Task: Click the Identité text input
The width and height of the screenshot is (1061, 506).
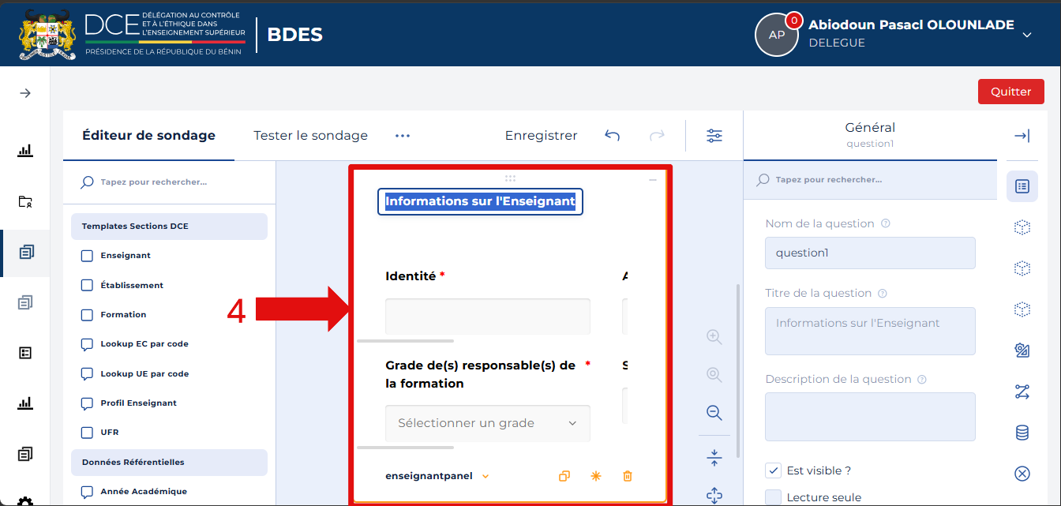Action: point(488,316)
